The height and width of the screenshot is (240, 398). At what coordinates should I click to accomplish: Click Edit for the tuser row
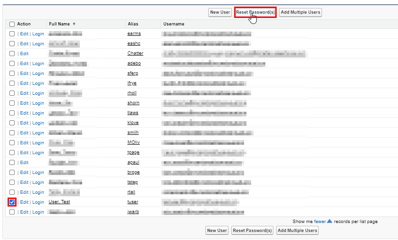24,202
